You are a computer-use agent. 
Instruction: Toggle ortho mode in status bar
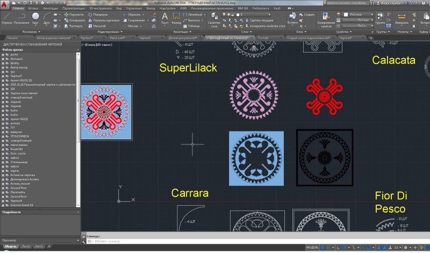pyautogui.click(x=339, y=248)
